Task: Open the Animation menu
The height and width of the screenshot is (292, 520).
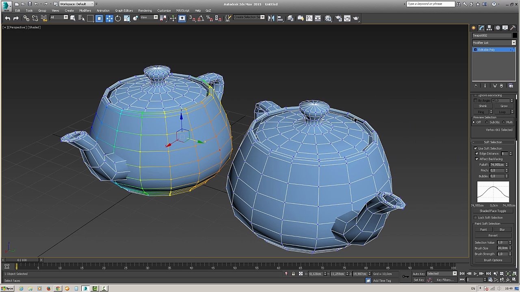Action: point(103,11)
